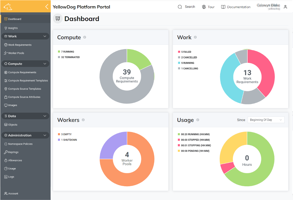This screenshot has height=200, width=293.
Task: Click the Compute Requirement Templates sliders icon
Action: [x=6, y=81]
